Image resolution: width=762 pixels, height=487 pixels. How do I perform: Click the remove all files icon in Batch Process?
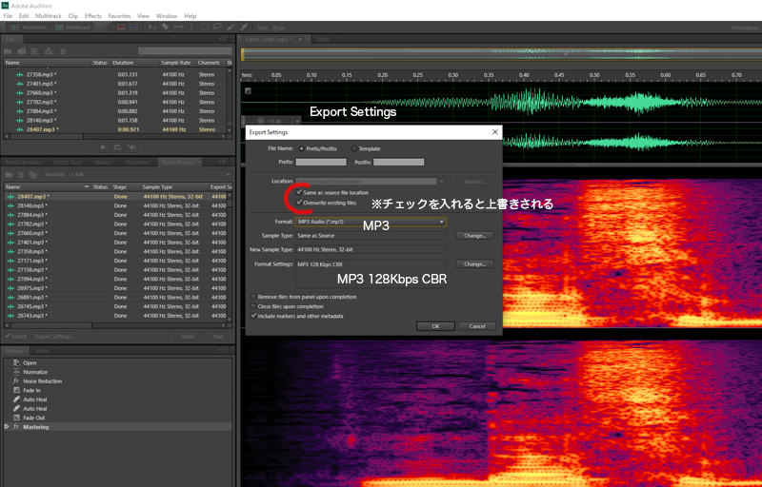[x=33, y=175]
